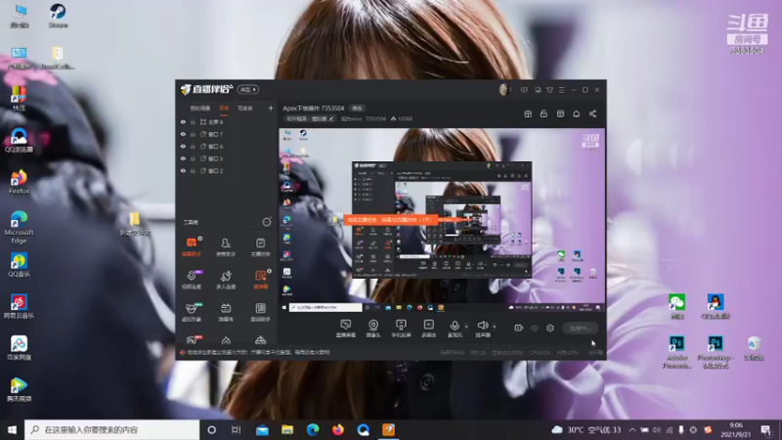Expand the microphone options arrow
782x440 pixels.
pos(466,327)
